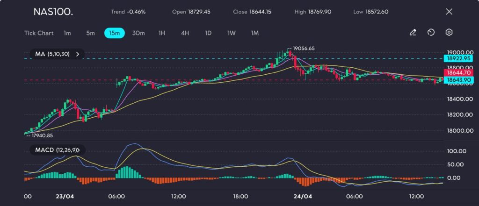Choose the 1H timeframe
Screen dimensions: 479x206
click(x=162, y=33)
